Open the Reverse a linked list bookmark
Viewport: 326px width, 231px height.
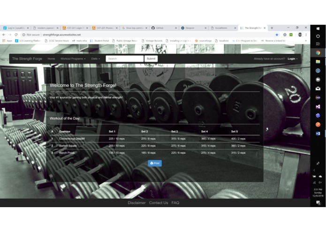pos(273,41)
